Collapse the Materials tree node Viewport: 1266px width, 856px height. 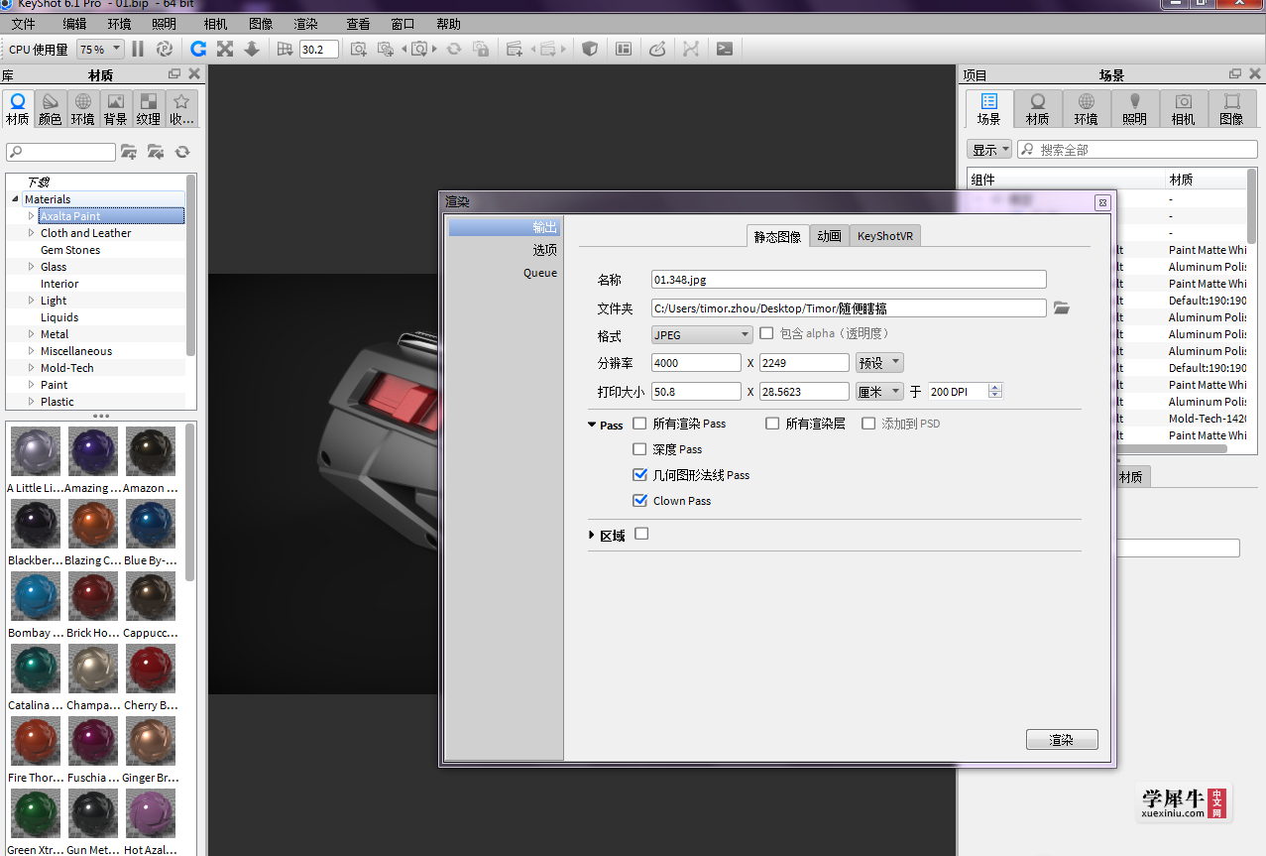(15, 199)
